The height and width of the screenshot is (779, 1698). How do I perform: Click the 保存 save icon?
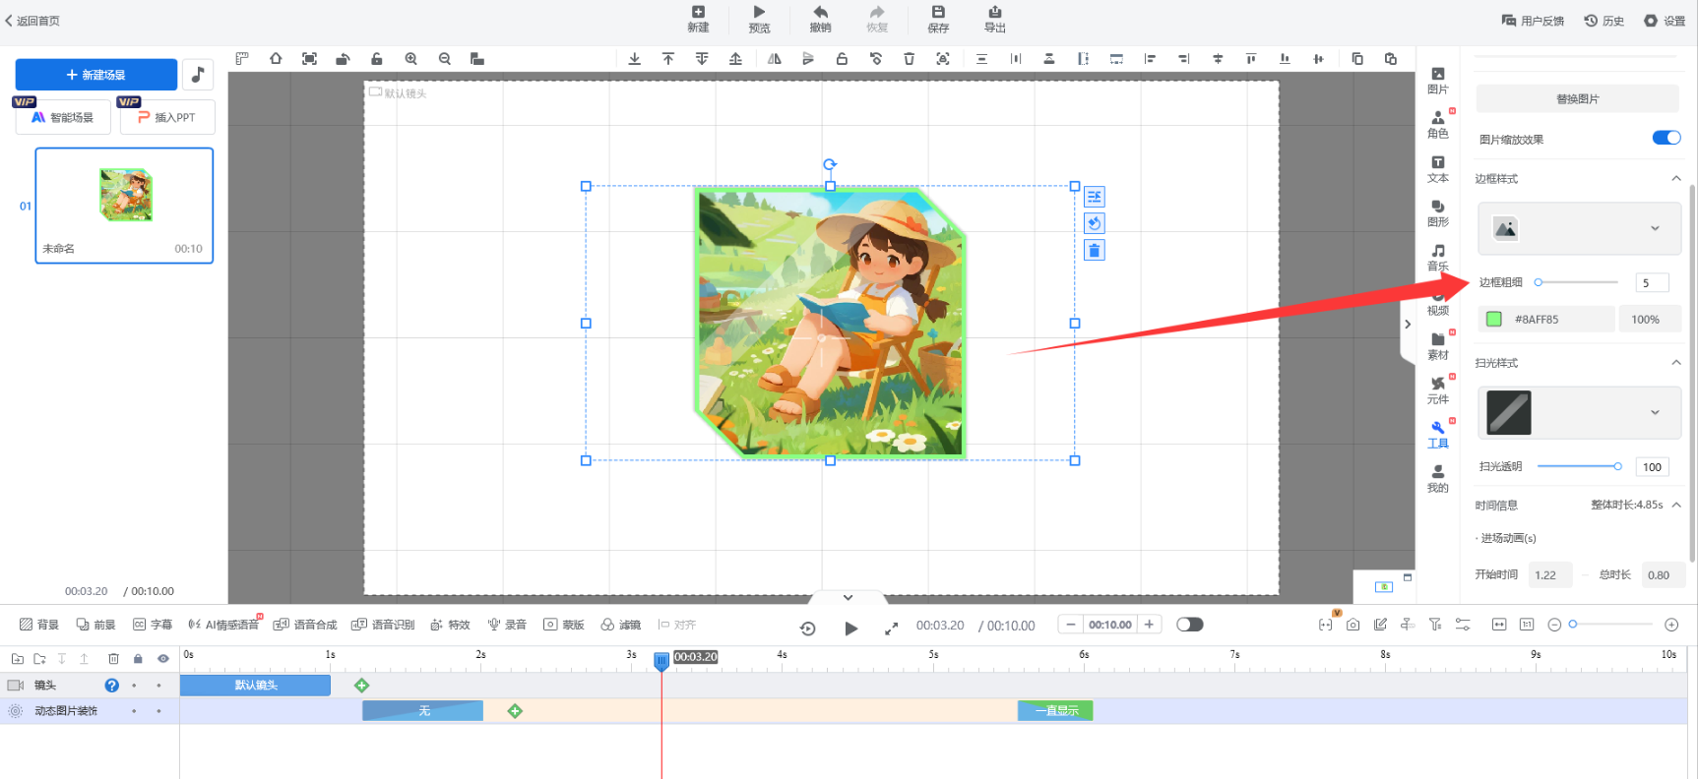[938, 18]
